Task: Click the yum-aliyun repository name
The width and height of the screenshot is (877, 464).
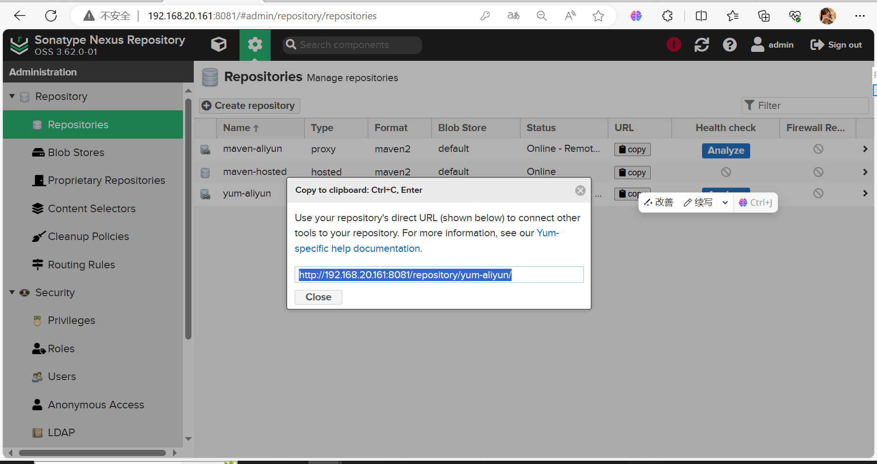Action: 247,193
